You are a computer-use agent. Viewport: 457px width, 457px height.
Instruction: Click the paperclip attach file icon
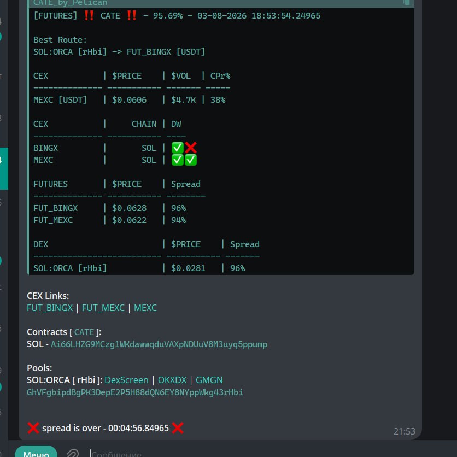tap(73, 453)
